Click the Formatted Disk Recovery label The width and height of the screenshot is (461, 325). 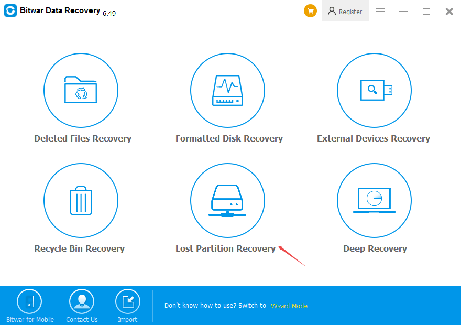pyautogui.click(x=229, y=138)
